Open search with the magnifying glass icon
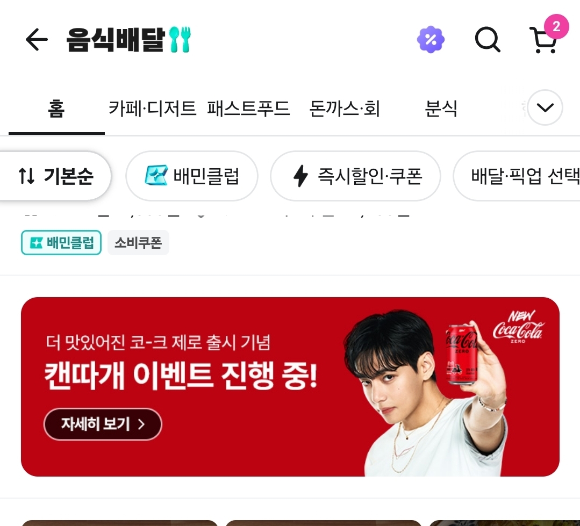Image resolution: width=580 pixels, height=526 pixels. tap(488, 39)
